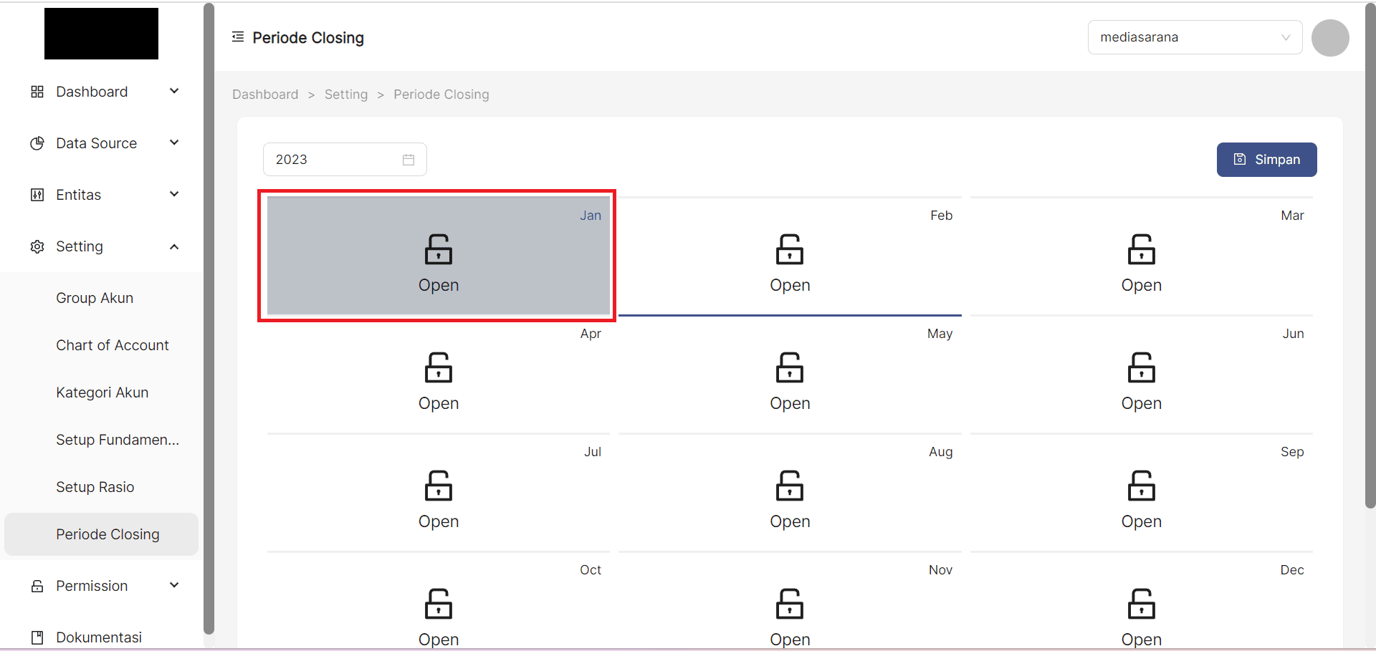Click the Entitas icon in sidebar
The image size is (1376, 651).
pyautogui.click(x=37, y=195)
